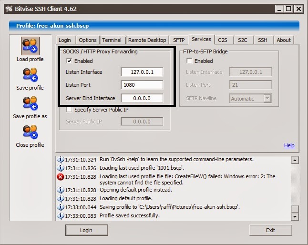Disable SOCKS/HTTP Proxy Forwarding Enabled checkbox

(69, 61)
